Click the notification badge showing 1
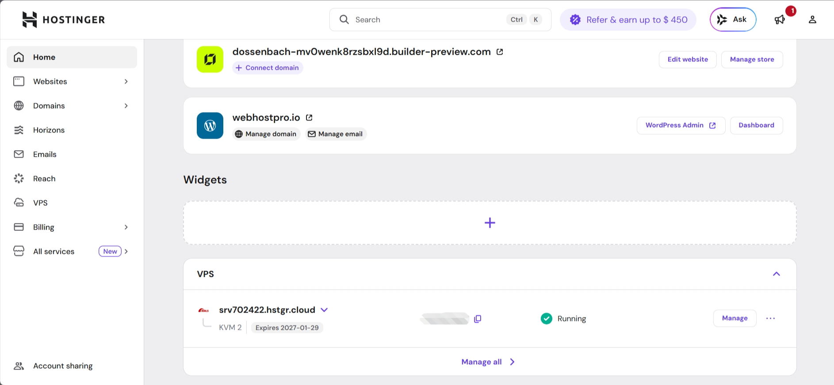Screen dimensions: 834x385 pyautogui.click(x=791, y=11)
